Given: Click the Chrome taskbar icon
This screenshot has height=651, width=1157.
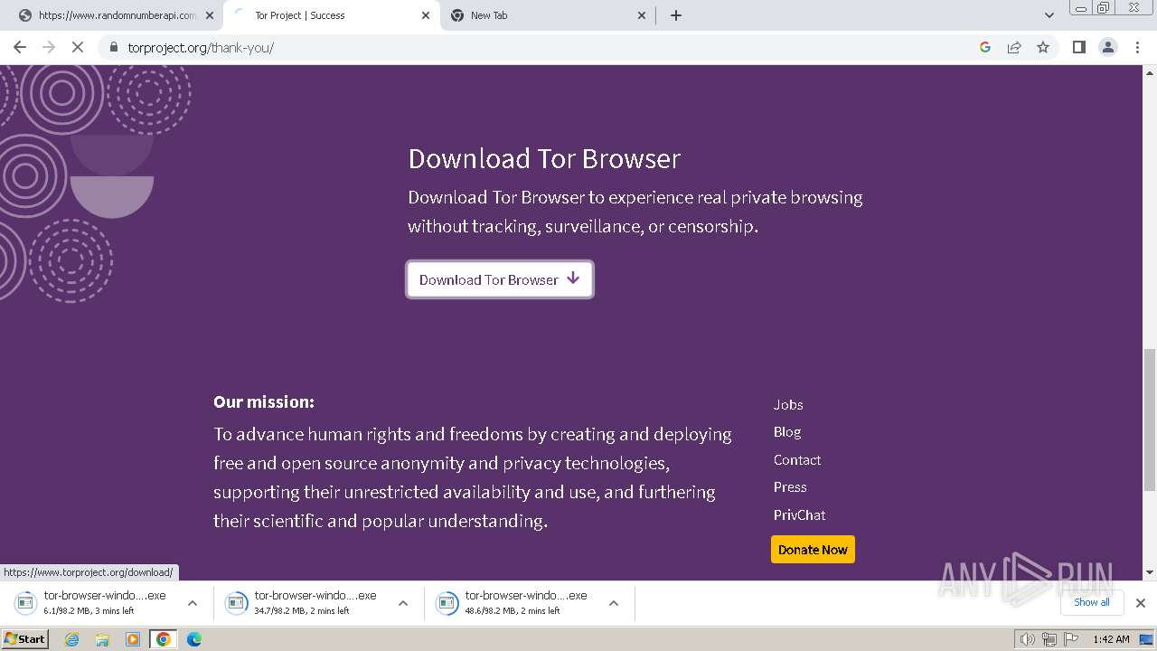Looking at the screenshot, I should pos(164,639).
